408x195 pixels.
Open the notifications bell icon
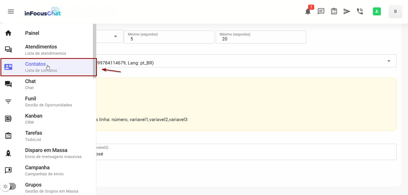click(x=308, y=12)
